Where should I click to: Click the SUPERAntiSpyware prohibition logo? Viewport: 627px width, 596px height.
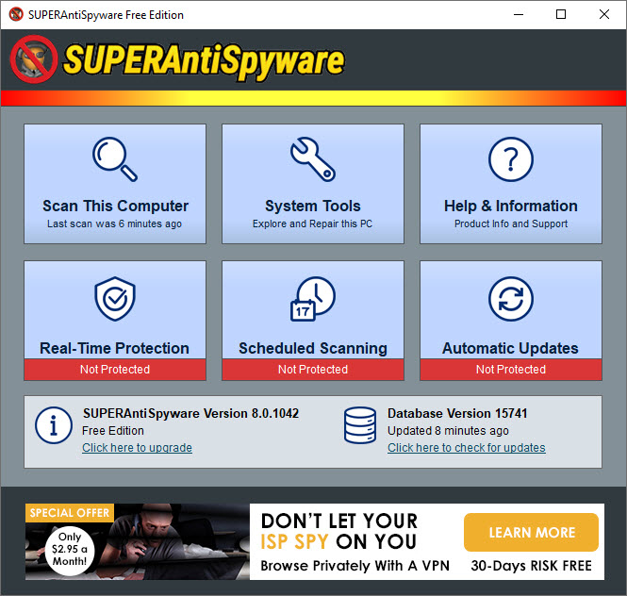coord(34,59)
